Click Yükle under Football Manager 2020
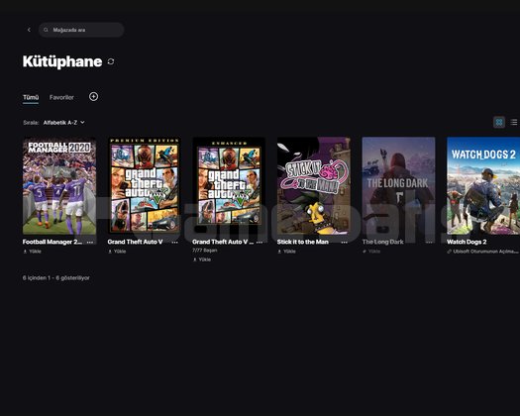Viewport: 520px width, 416px height. click(32, 252)
